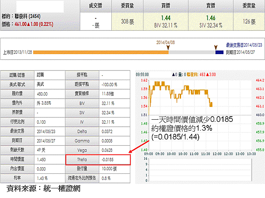The image size is (265, 198).
Task: Click the blue expiry segment of timeline
Action: (x=220, y=52)
